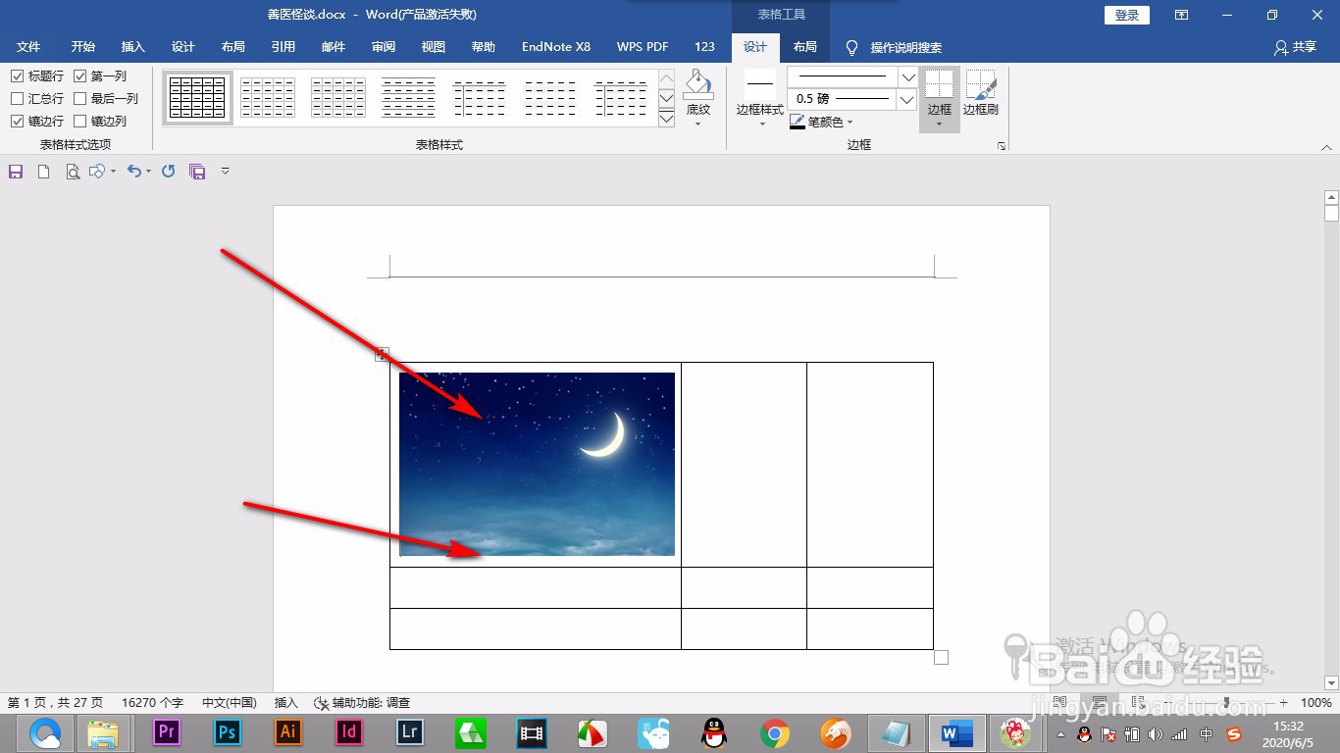Open the 边框样式 border styles dropdown
The height and width of the screenshot is (753, 1340).
760,98
